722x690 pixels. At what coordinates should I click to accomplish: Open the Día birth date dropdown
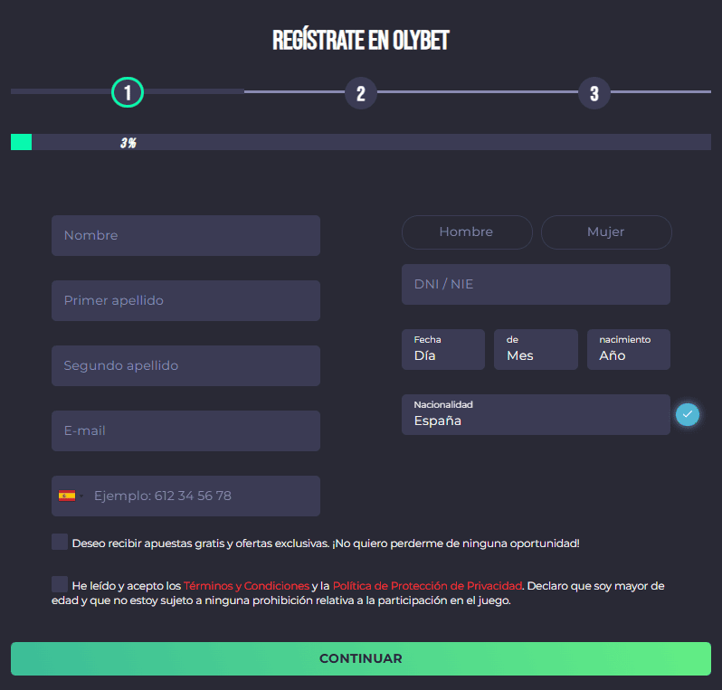pos(443,349)
